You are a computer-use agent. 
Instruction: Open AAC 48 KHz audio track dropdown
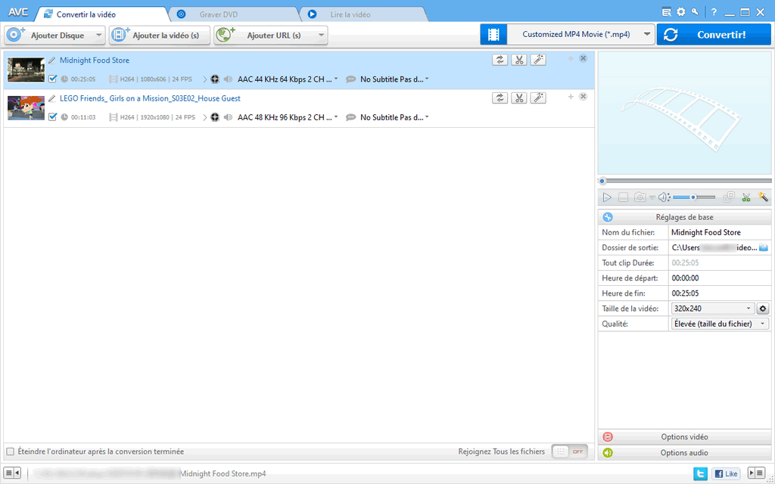point(336,117)
